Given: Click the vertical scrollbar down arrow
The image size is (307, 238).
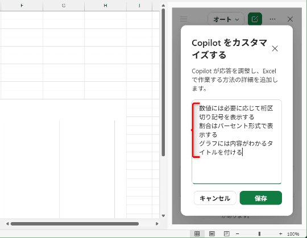Looking at the screenshot, I should (x=163, y=216).
